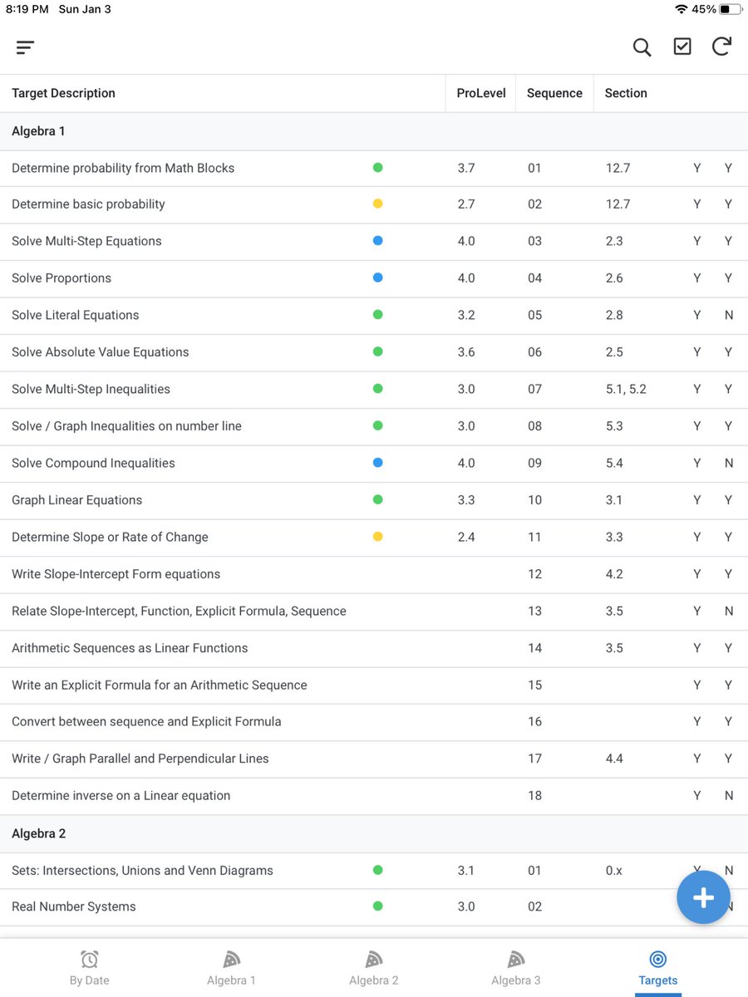Tap yellow dot for Determine basic probability
748x997 pixels.
[377, 204]
